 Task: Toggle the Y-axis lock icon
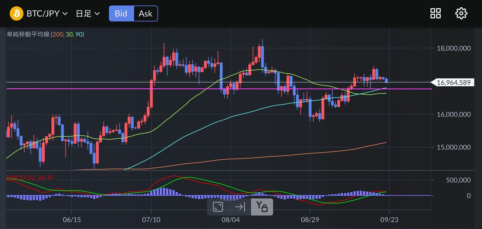click(262, 207)
